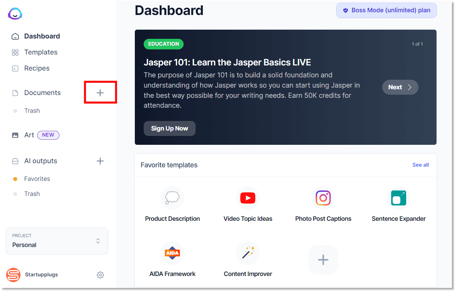Click the Startupplugs account avatar
The width and height of the screenshot is (456, 292).
tap(14, 275)
